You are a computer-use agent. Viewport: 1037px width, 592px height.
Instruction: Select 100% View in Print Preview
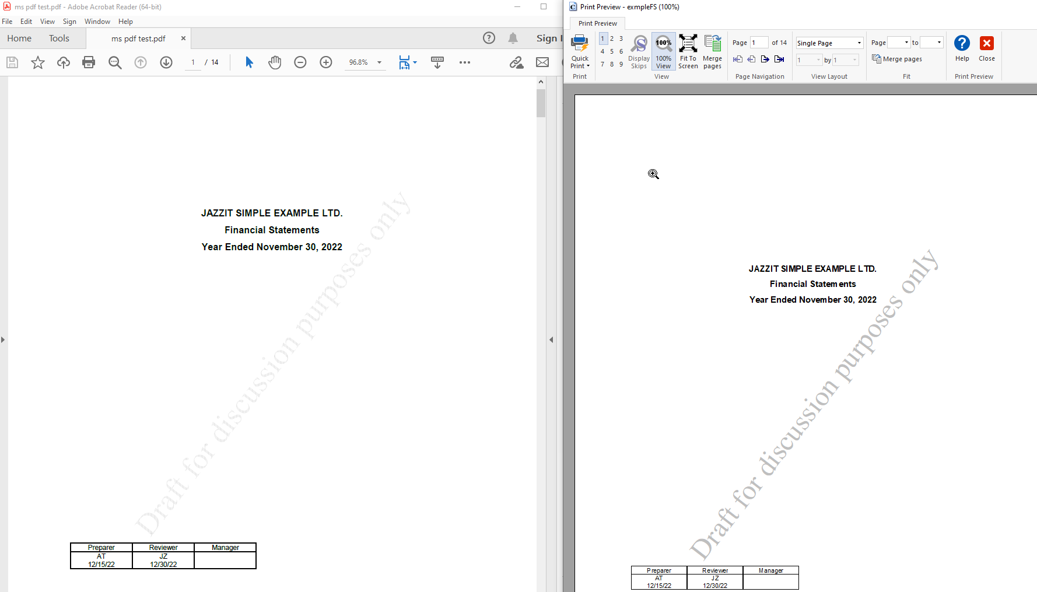tap(663, 51)
